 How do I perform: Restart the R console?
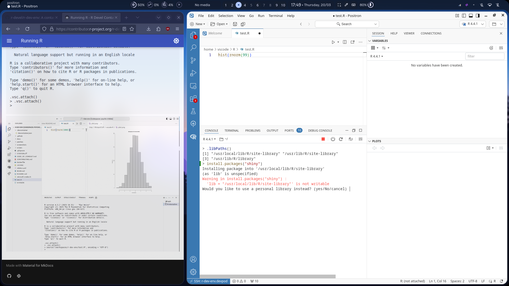[x=341, y=139]
